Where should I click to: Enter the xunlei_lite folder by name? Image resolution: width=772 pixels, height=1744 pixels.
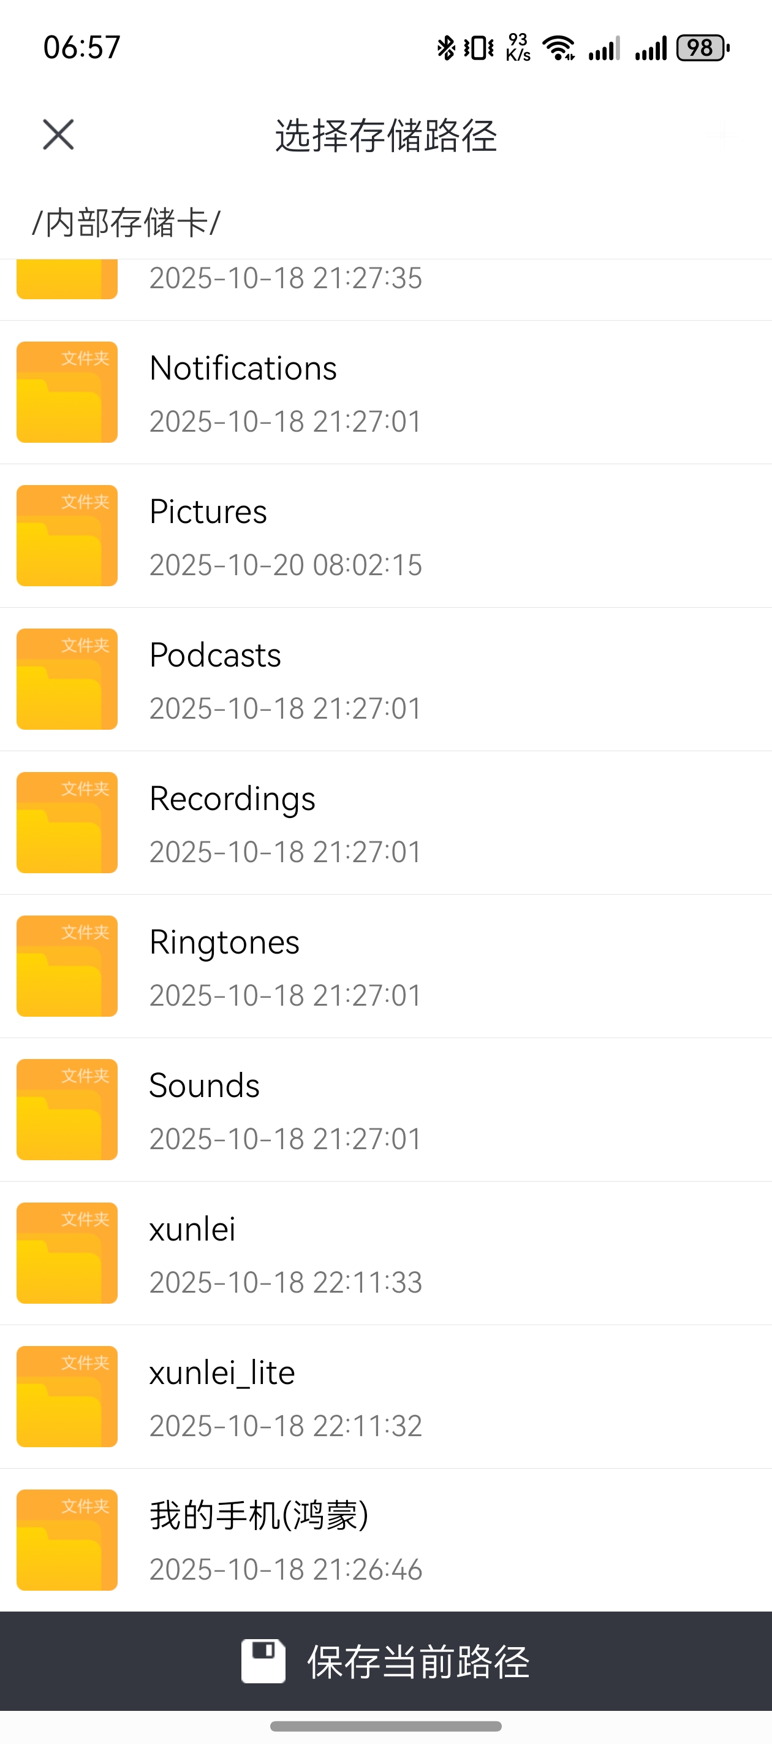[x=222, y=1373]
